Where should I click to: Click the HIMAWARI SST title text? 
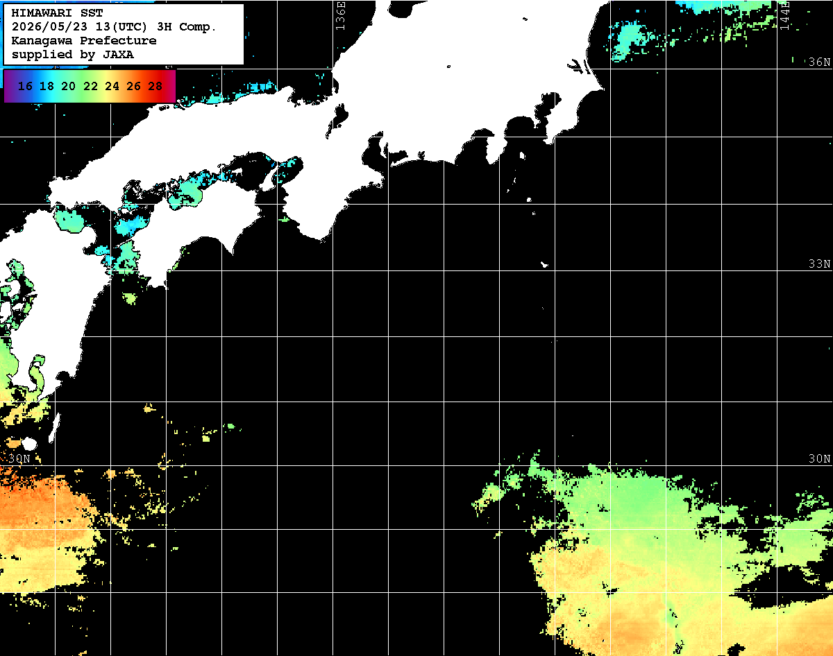[57, 13]
